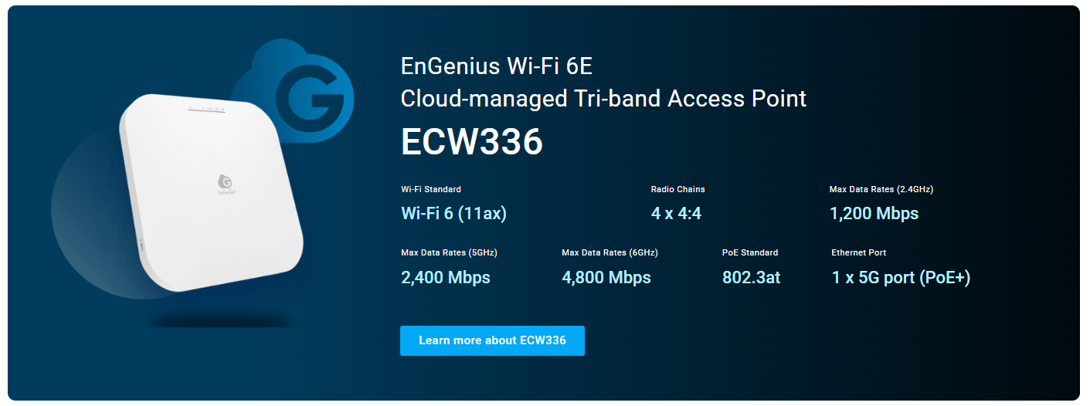
Task: Click the EnGenius Wi-Fi 6E title text
Action: point(496,66)
